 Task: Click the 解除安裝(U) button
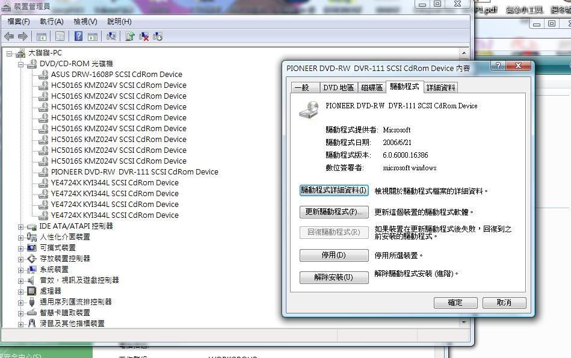click(333, 277)
